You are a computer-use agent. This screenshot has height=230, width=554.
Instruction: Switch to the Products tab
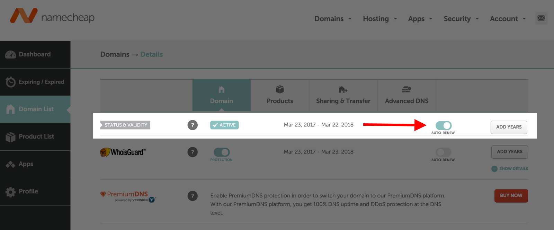280,95
